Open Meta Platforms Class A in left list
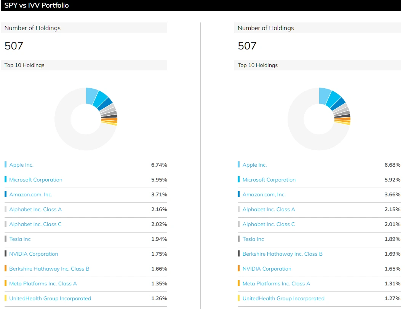The width and height of the screenshot is (411, 309). point(43,284)
